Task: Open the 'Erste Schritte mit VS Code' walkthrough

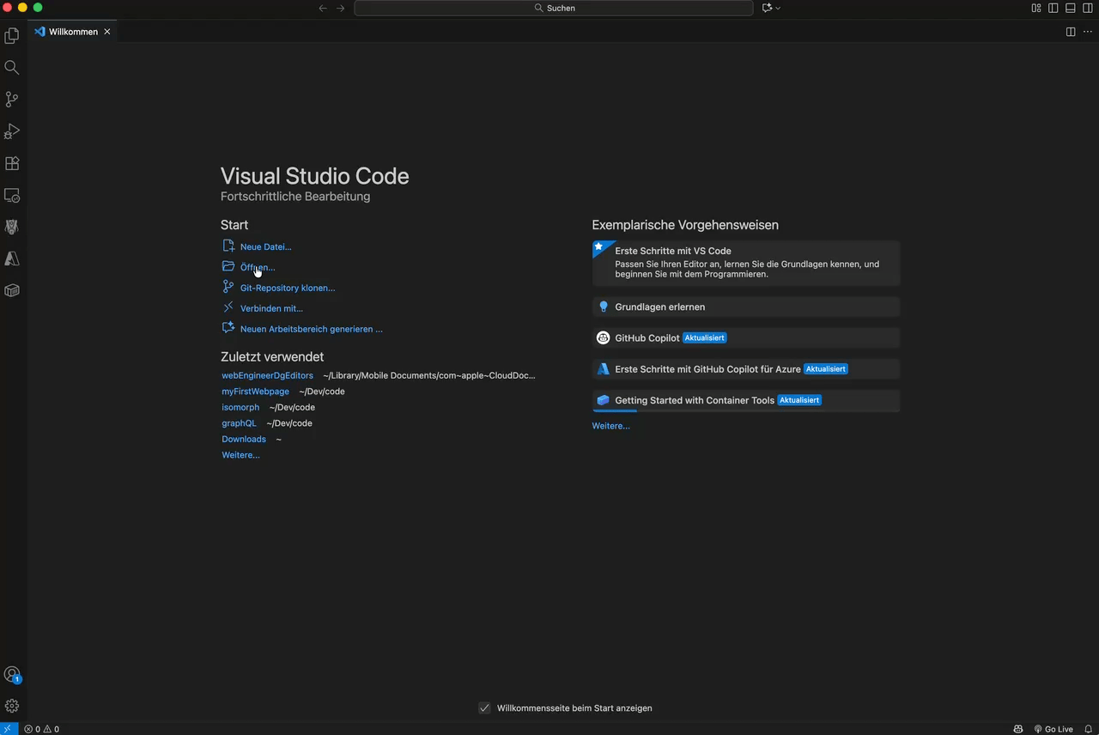Action: coord(745,262)
